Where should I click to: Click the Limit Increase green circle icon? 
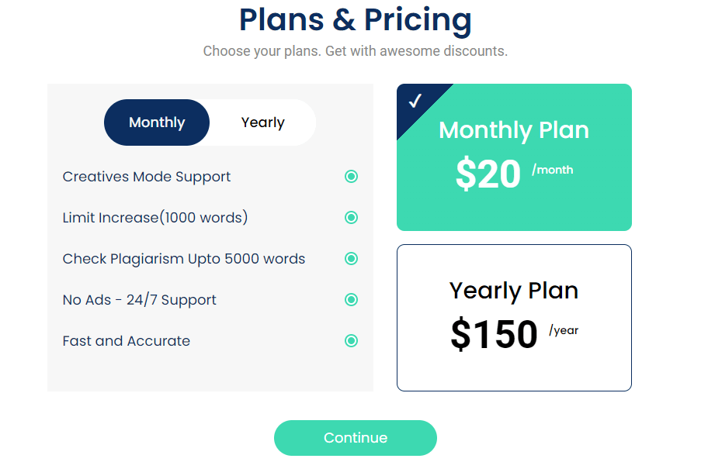click(351, 218)
